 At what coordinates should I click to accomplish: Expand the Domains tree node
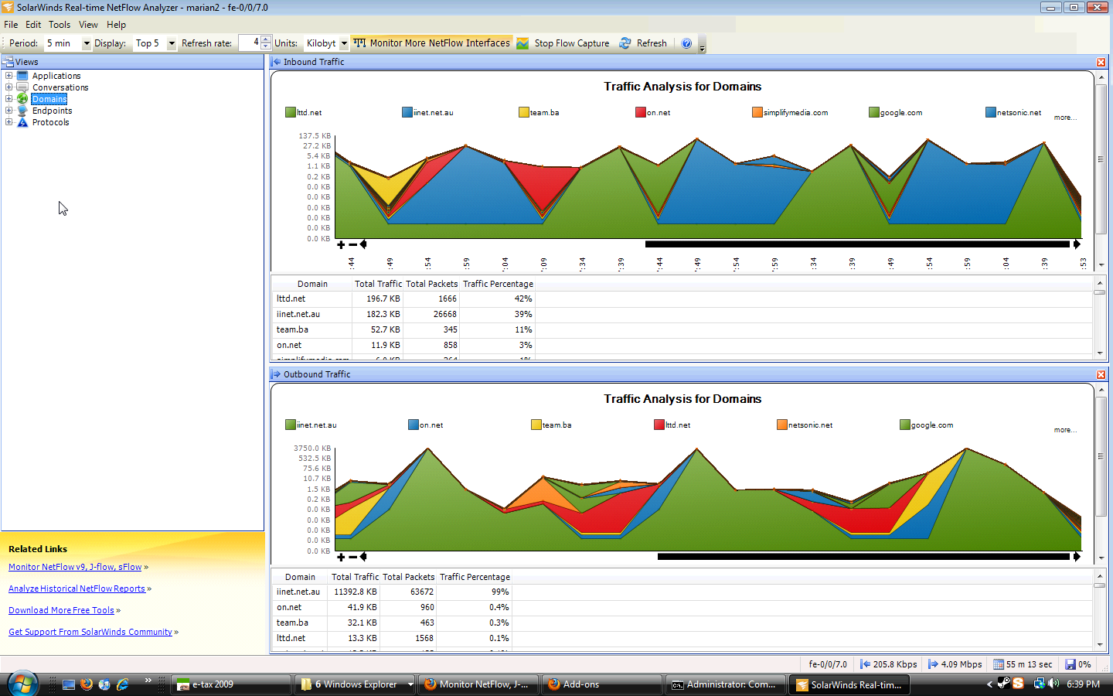[9, 99]
